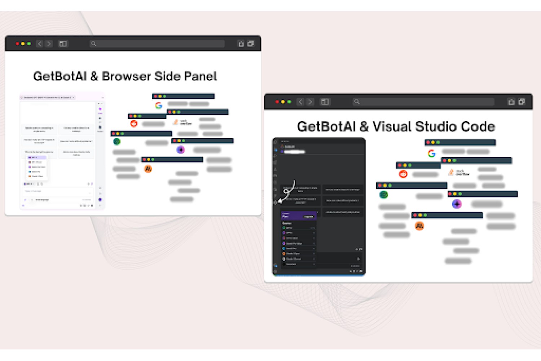Select highlighted first model in side panel dropdown
Screen dimensions: 541x361
(x=37, y=157)
